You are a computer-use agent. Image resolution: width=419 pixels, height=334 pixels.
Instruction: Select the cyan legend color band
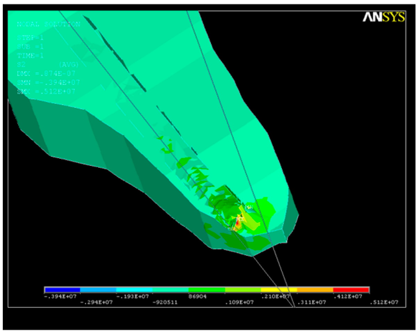pos(134,290)
